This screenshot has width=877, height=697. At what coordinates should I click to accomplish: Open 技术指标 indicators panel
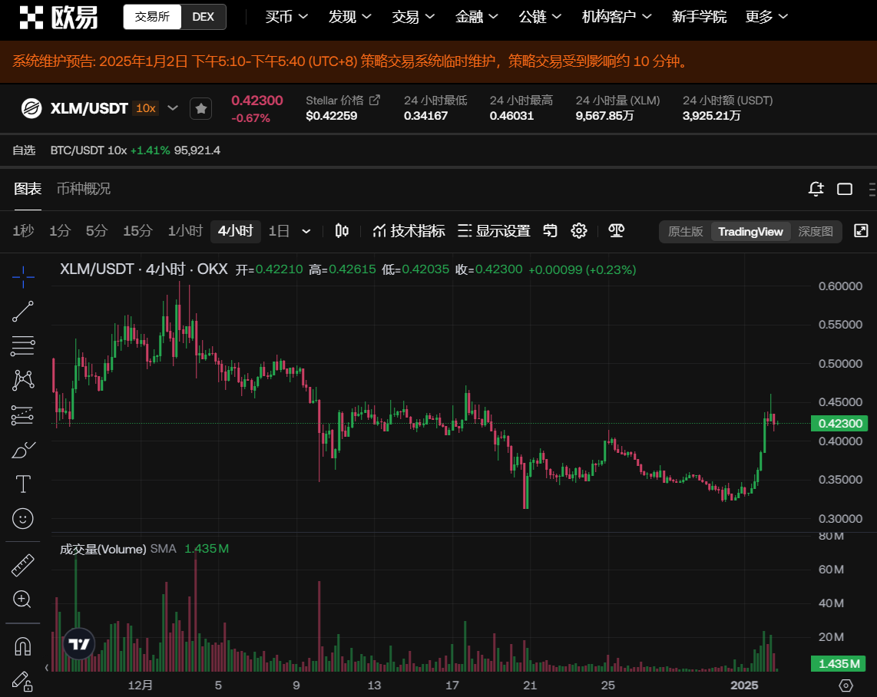point(409,231)
